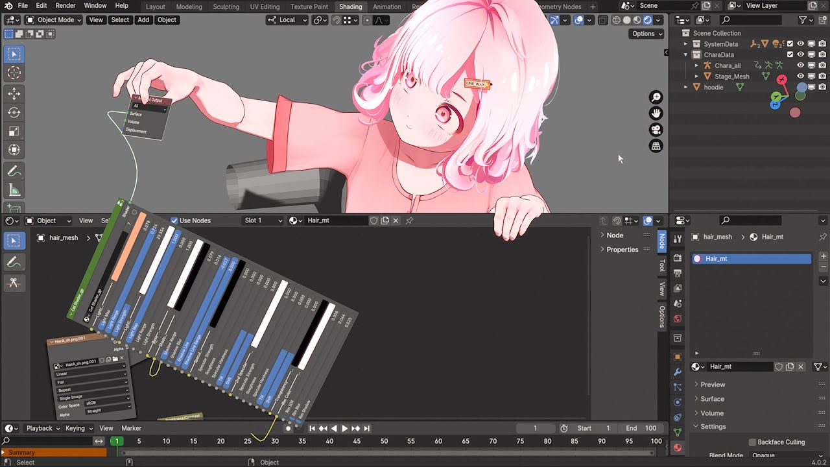The width and height of the screenshot is (830, 467).
Task: Activate the Select Box tool in the viewport
Action: (14, 54)
